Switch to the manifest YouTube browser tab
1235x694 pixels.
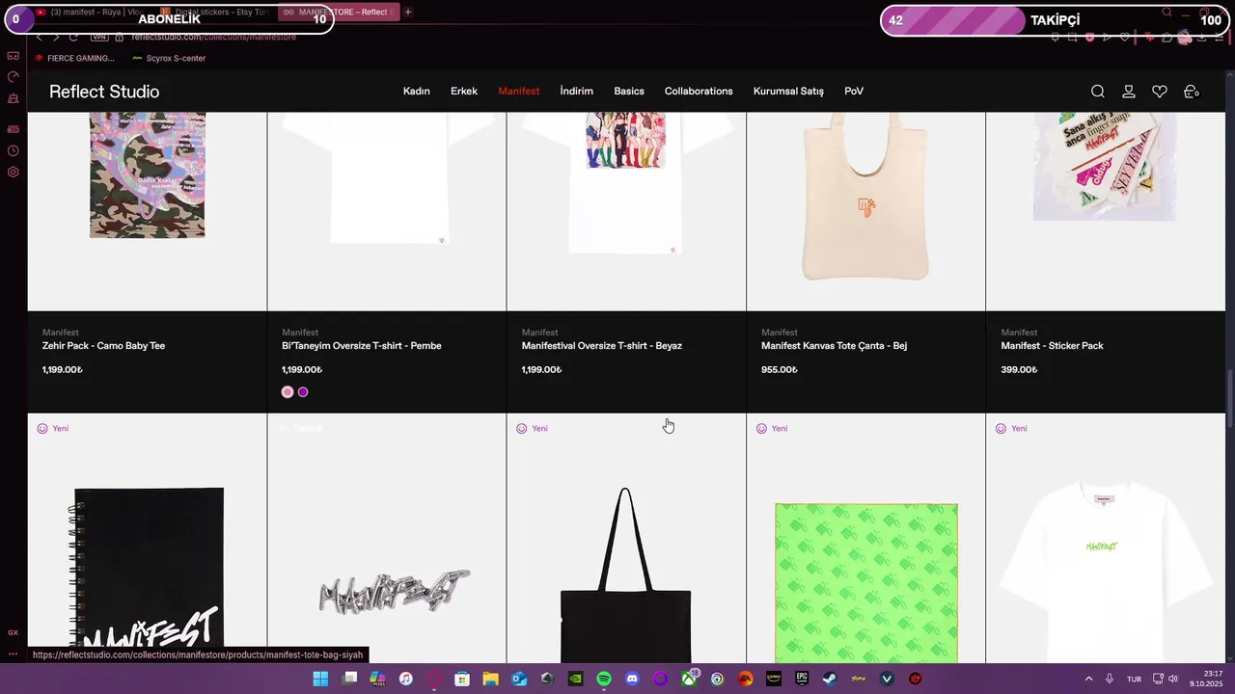[92, 12]
